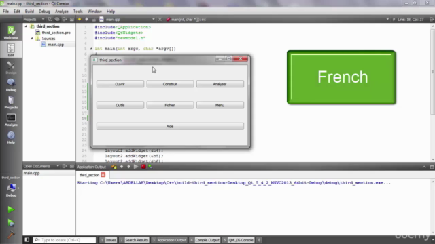Open the Compile Output pane
435x244 pixels.
(205, 240)
